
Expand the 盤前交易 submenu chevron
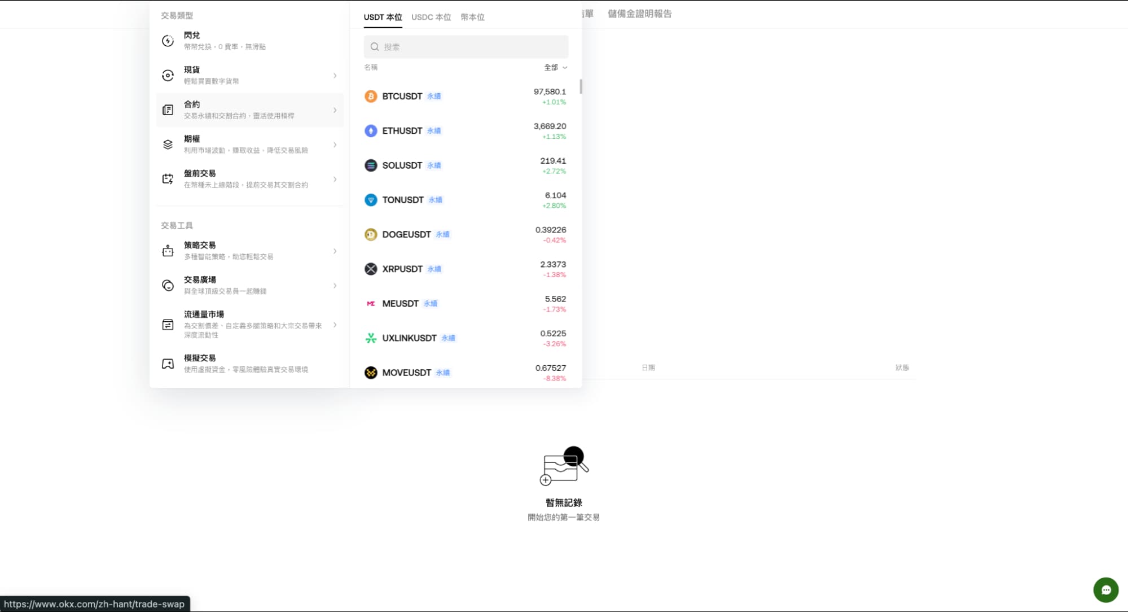(x=335, y=179)
